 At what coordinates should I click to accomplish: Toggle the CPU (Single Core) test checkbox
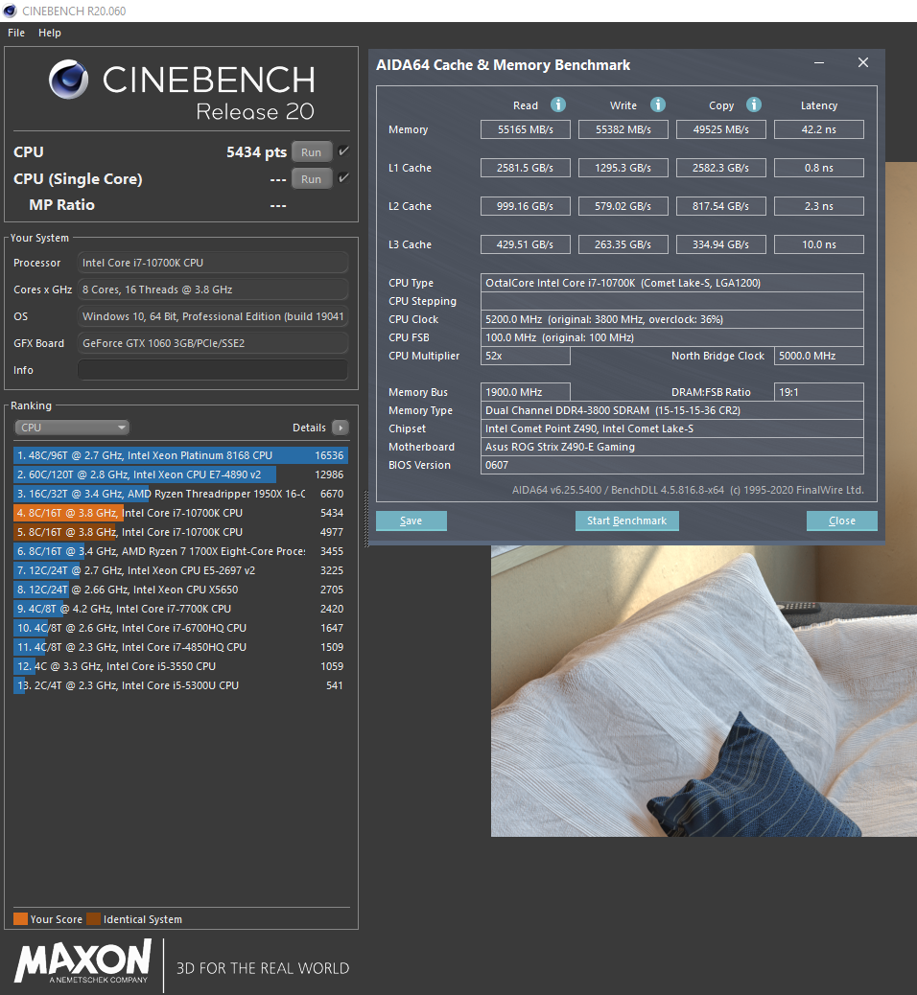343,177
